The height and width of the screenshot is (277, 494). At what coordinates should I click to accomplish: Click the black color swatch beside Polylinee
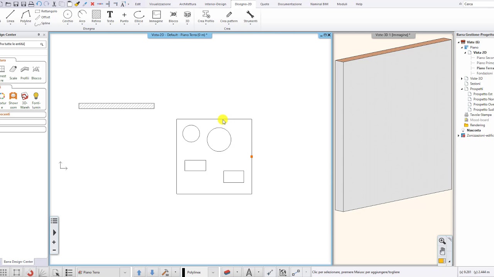coord(184,272)
